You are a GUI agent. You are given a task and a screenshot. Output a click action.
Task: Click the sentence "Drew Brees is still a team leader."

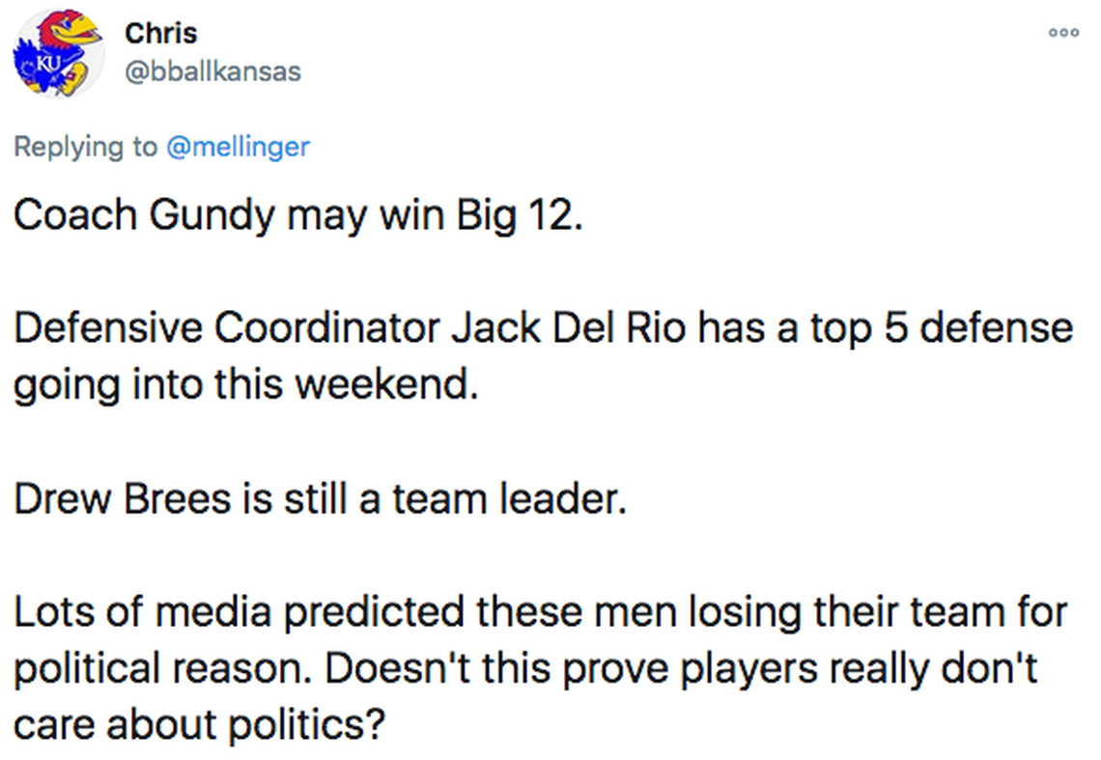point(320,500)
